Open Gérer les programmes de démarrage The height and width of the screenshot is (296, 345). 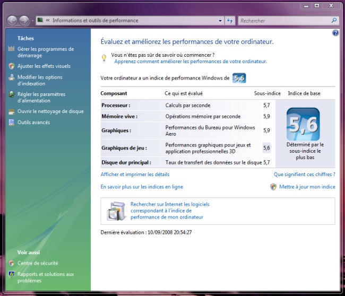pyautogui.click(x=46, y=52)
